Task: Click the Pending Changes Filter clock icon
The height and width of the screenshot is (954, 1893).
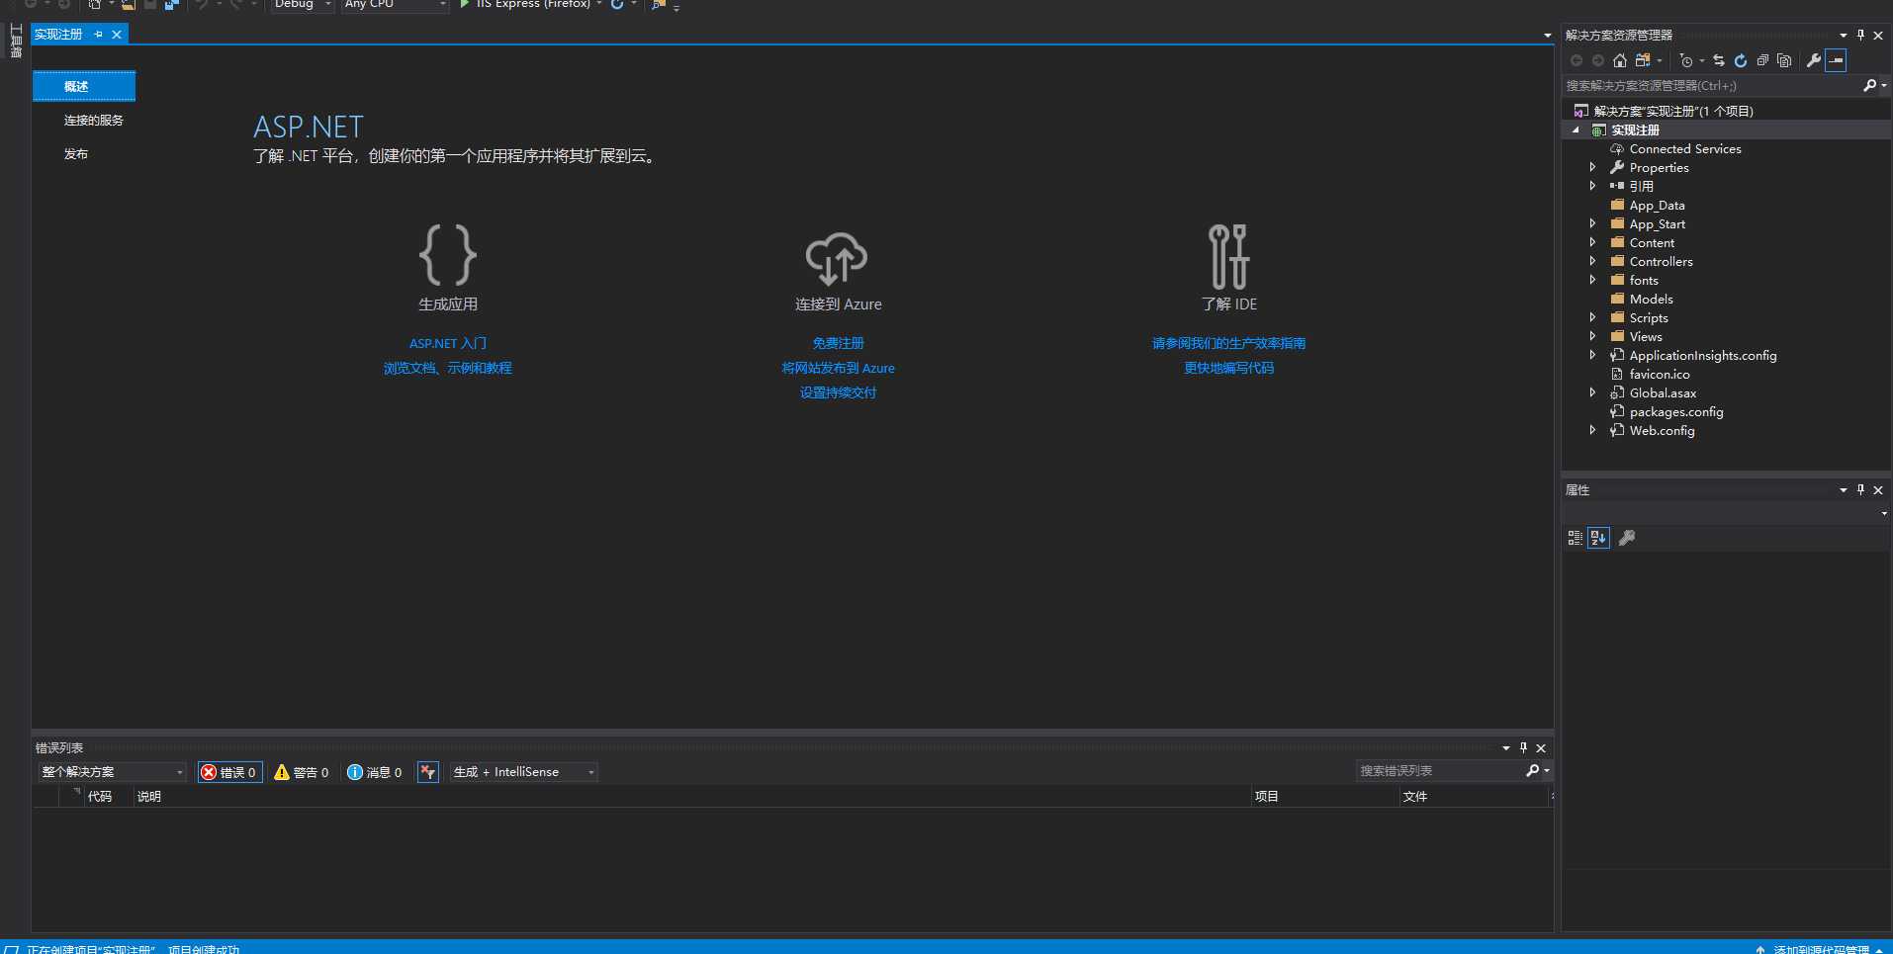Action: tap(1686, 60)
